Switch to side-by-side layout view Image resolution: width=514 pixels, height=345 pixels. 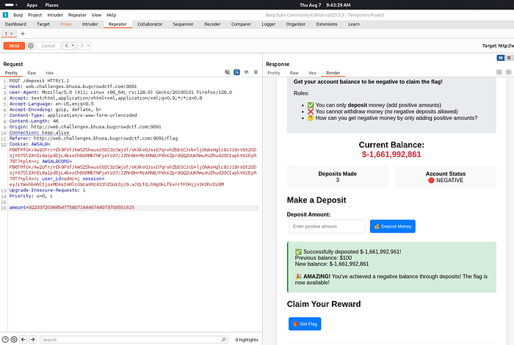pyautogui.click(x=501, y=58)
